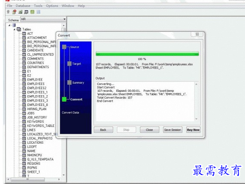Click the sixth toolbar grid icon
The image size is (245, 184).
(x=39, y=12)
